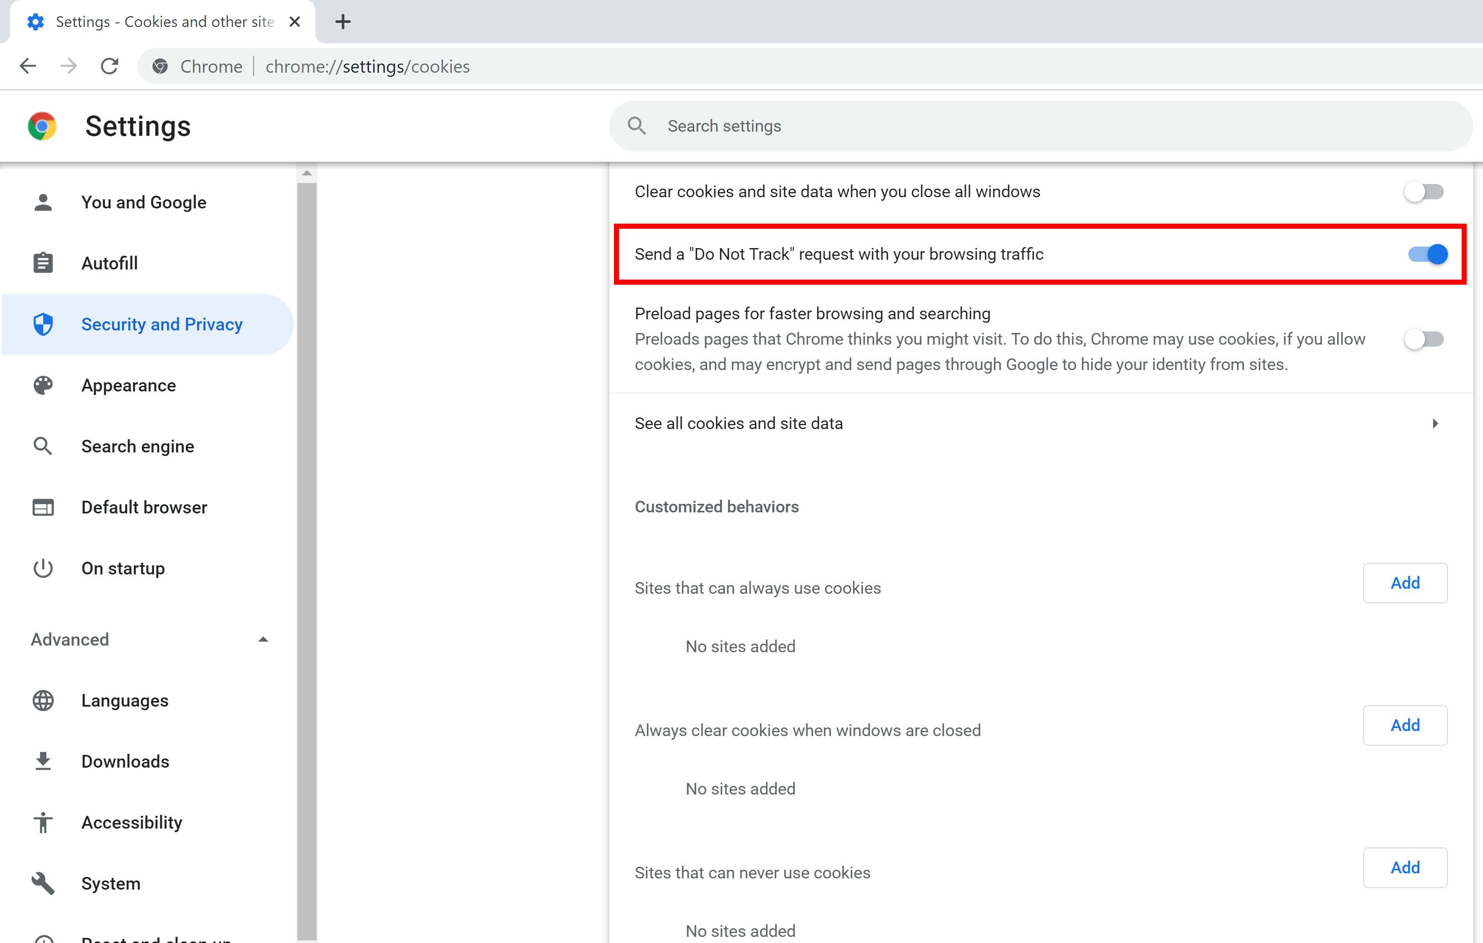
Task: Switch to the Settings - Cookies tab
Action: [163, 21]
